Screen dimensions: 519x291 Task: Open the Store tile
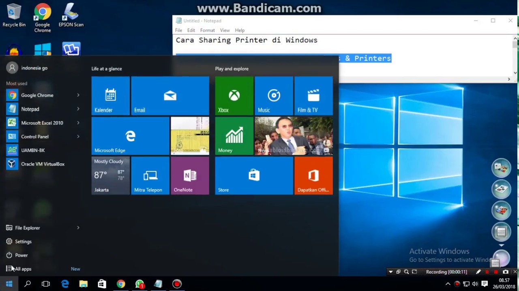(x=254, y=176)
